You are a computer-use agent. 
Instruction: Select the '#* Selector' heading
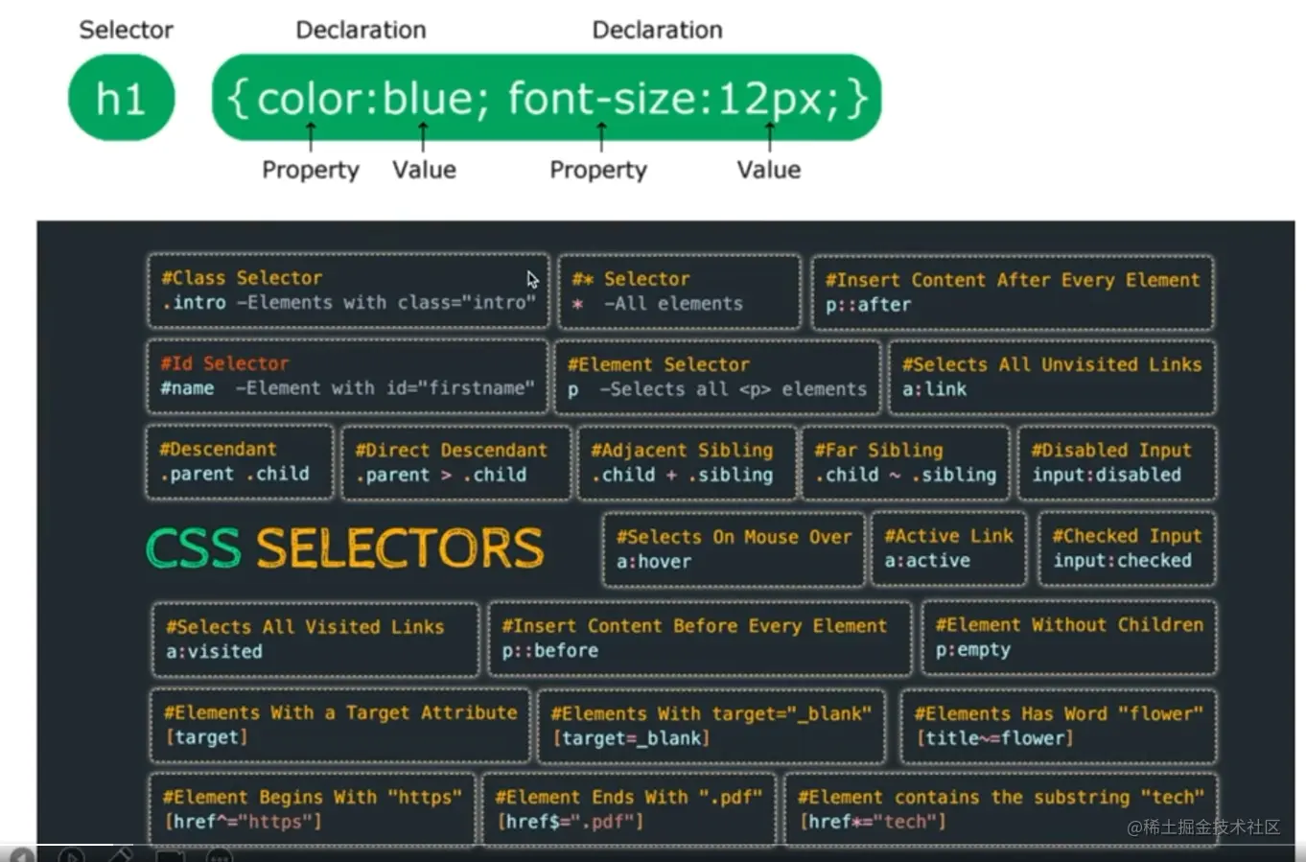click(x=631, y=279)
